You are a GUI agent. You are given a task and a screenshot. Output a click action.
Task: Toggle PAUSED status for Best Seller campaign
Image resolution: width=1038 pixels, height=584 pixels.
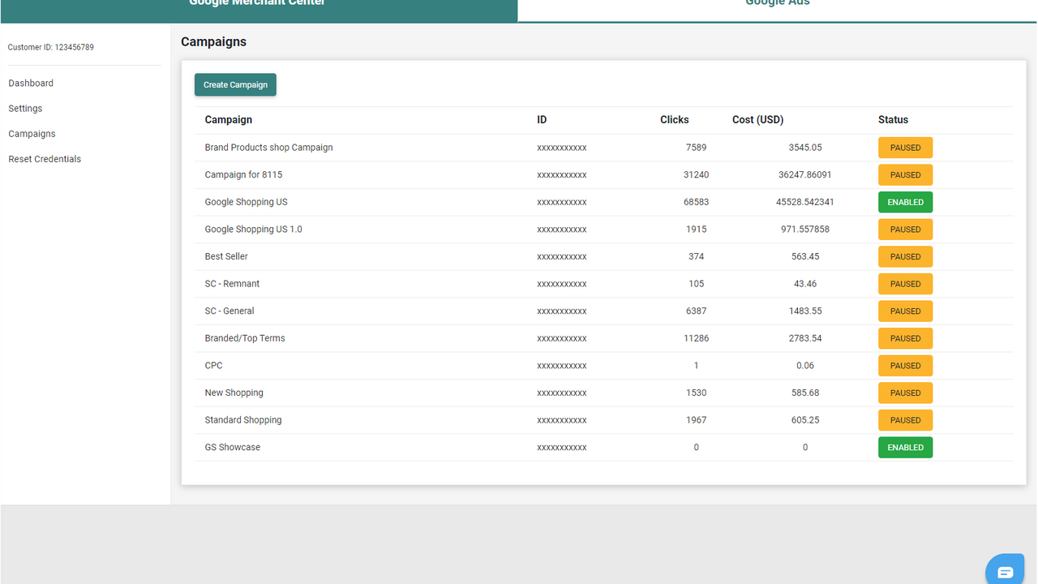click(905, 256)
